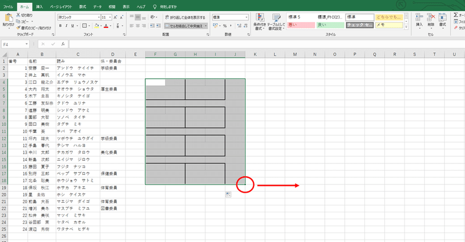Open テーブルとして書式設定 table format

[276, 21]
